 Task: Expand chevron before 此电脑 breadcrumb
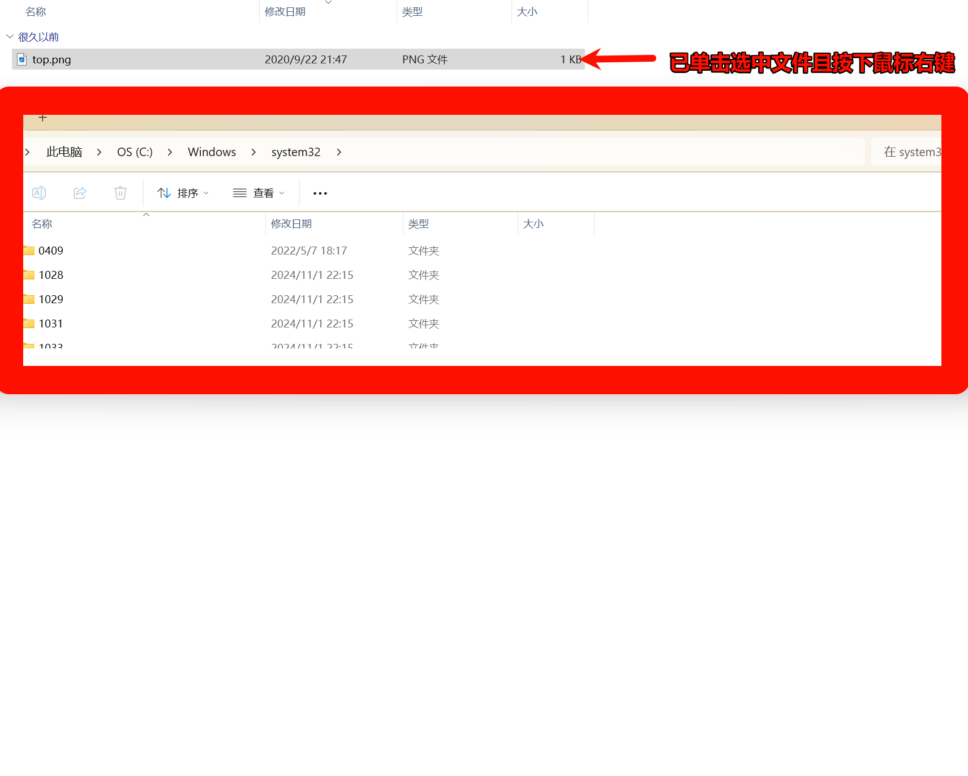tap(27, 152)
